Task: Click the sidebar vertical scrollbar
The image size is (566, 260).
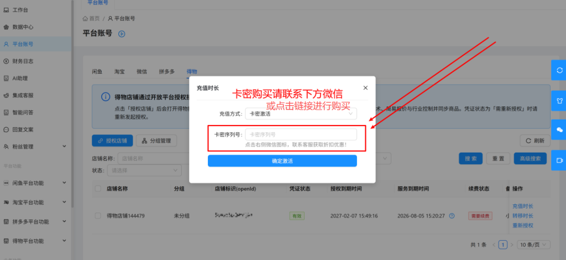Action: (x=72, y=104)
